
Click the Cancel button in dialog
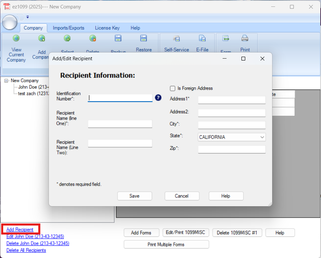[x=182, y=196]
